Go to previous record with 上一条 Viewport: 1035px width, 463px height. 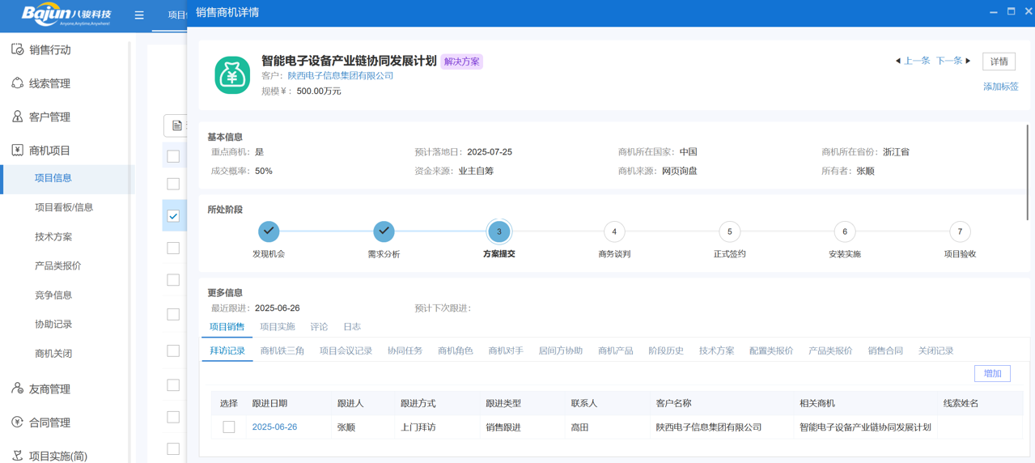point(913,61)
